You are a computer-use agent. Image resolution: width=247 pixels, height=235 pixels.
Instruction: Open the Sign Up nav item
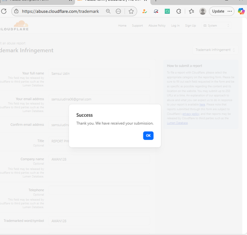point(190,26)
